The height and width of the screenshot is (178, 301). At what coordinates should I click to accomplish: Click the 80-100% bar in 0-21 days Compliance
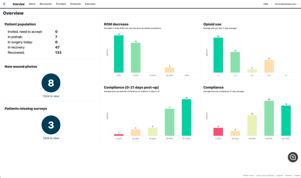[186, 117]
